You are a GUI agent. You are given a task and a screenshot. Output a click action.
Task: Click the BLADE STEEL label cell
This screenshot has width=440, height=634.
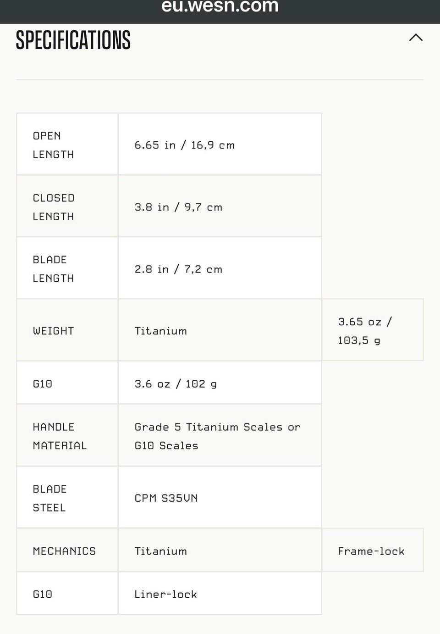67,497
